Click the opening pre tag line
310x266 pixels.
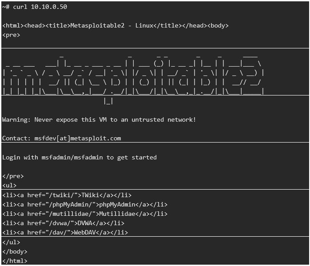point(11,35)
